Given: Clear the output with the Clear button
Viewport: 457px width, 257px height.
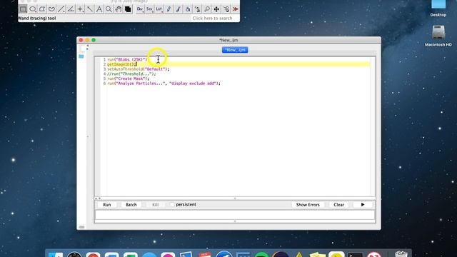Looking at the screenshot, I should (338, 205).
